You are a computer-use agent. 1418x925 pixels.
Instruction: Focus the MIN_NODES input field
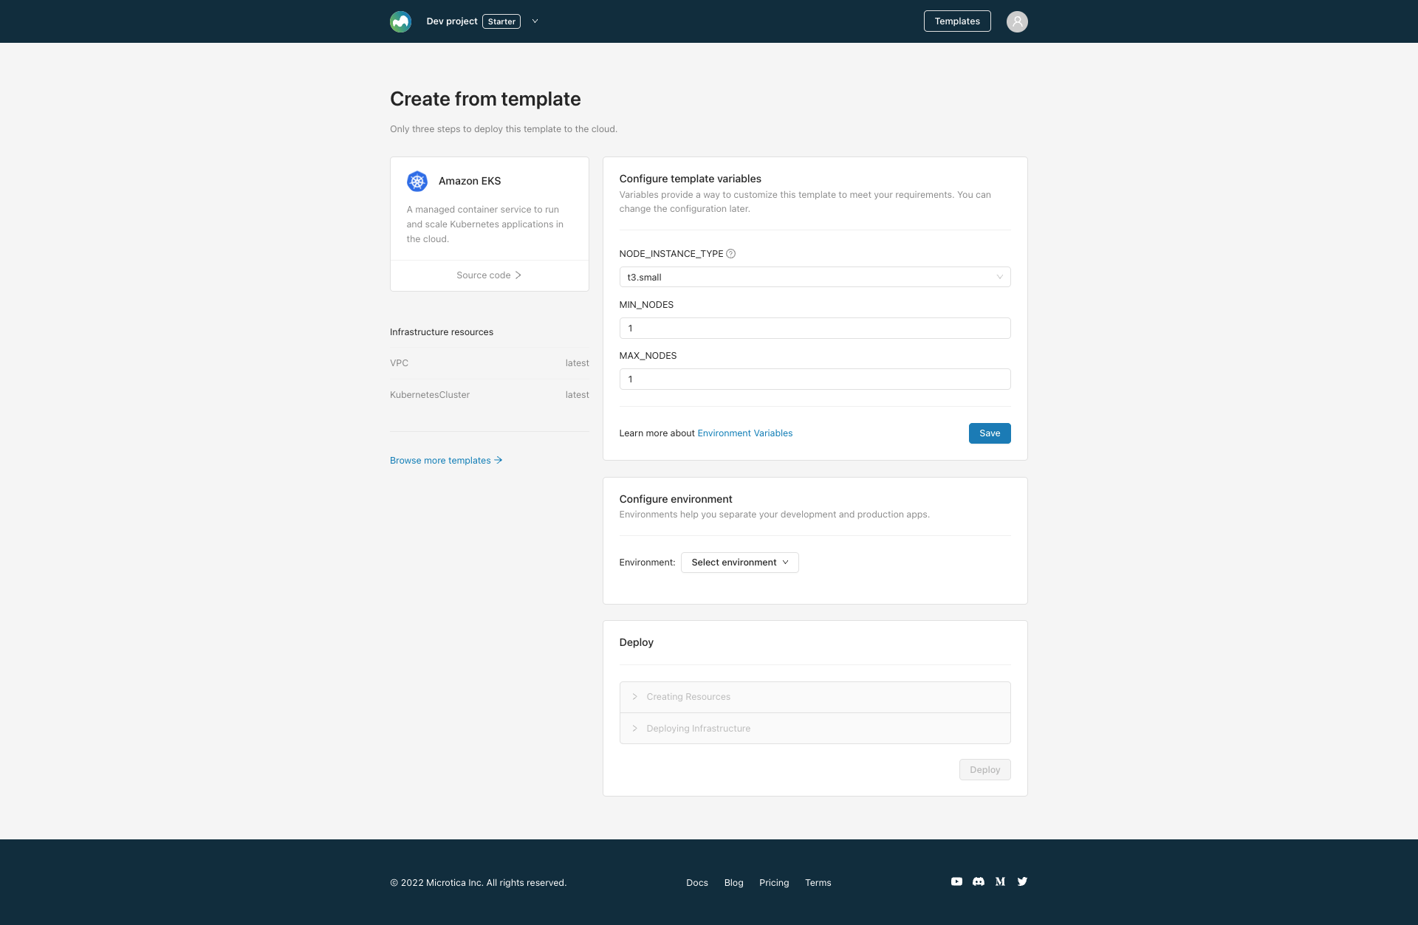[x=815, y=329]
